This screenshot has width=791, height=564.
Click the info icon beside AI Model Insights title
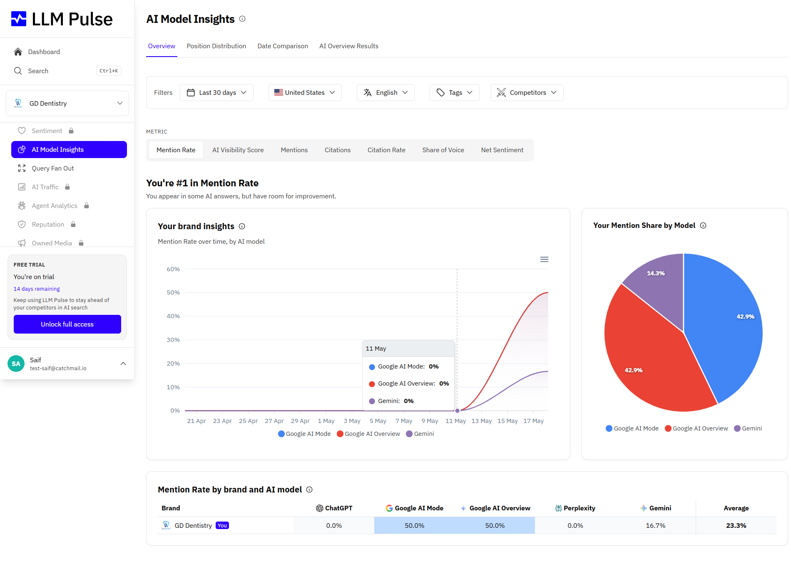242,19
